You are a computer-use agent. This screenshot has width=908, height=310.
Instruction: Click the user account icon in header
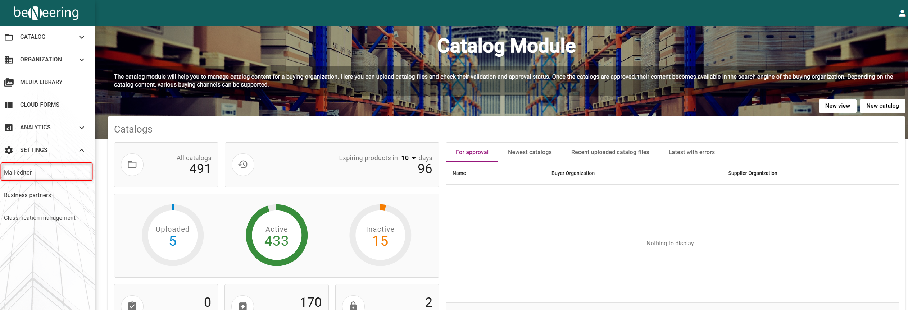point(902,13)
